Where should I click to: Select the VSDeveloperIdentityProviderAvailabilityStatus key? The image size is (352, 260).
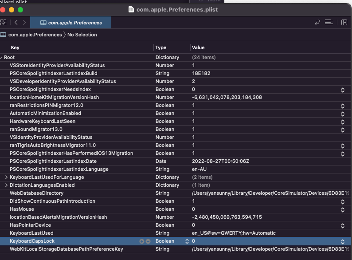pyautogui.click(x=63, y=81)
